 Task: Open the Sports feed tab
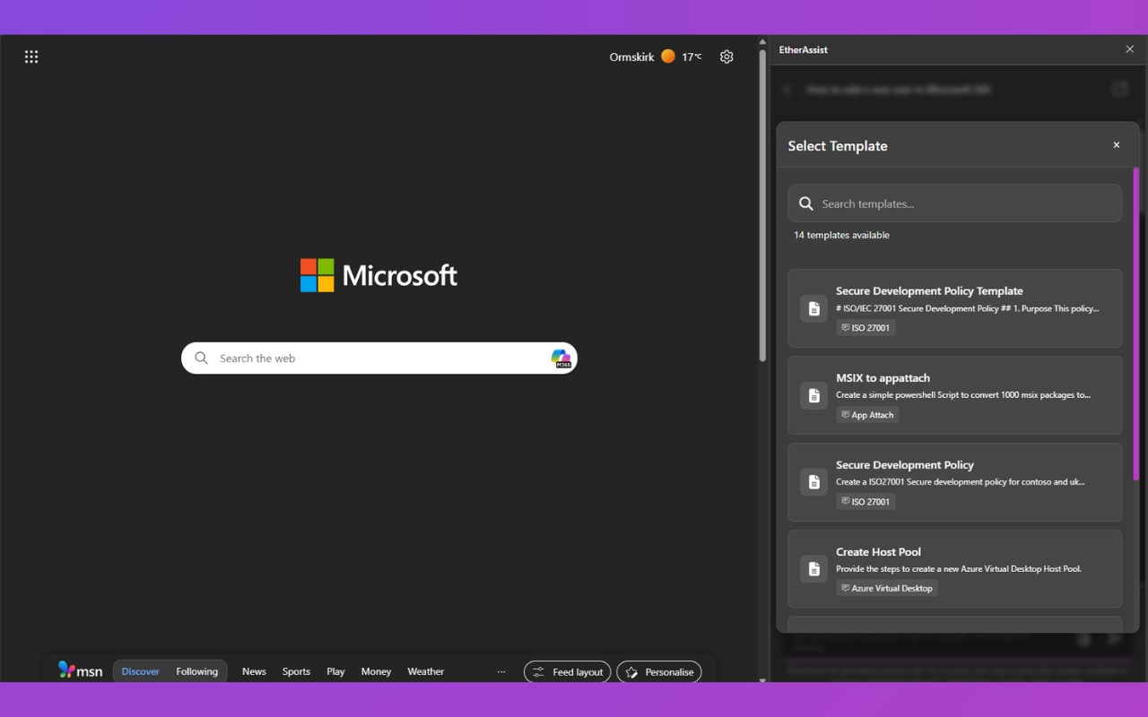(296, 671)
